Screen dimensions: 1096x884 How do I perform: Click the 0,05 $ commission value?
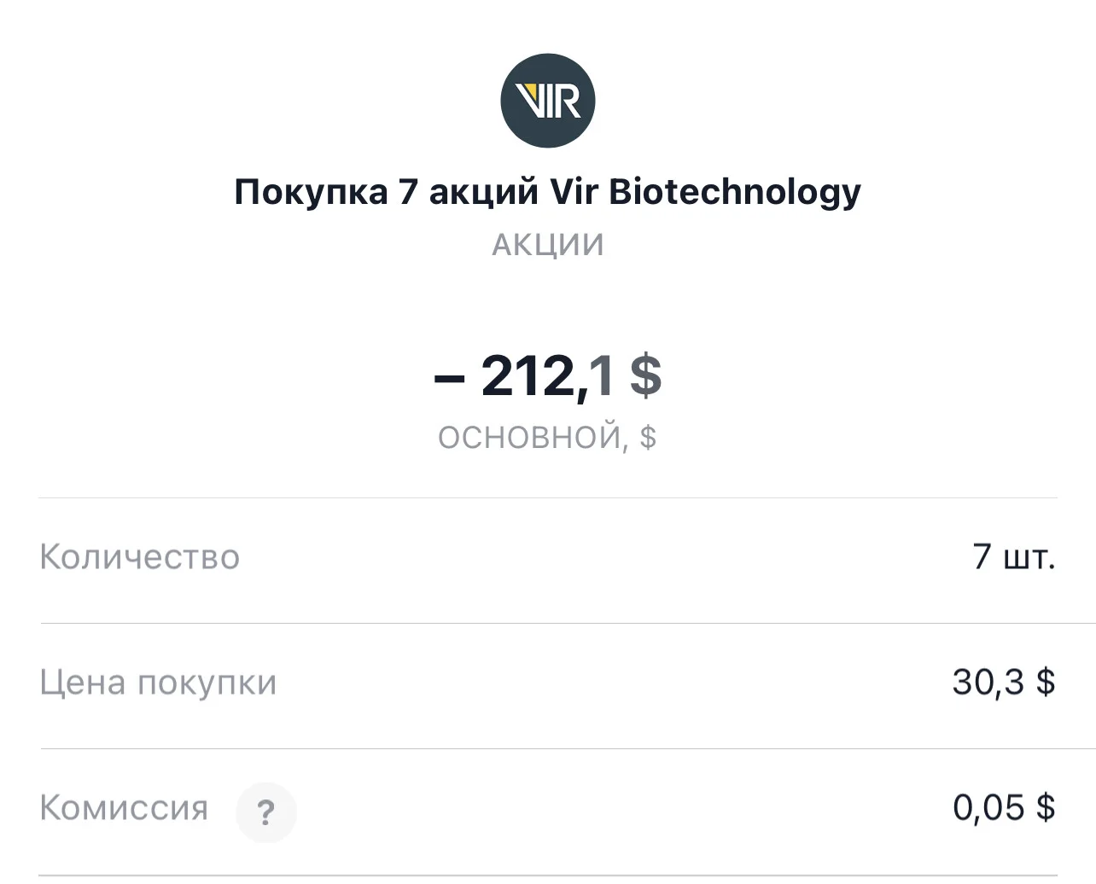point(1004,807)
